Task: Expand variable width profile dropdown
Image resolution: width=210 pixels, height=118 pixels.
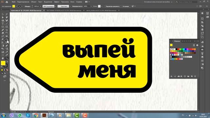Action: click(55, 6)
